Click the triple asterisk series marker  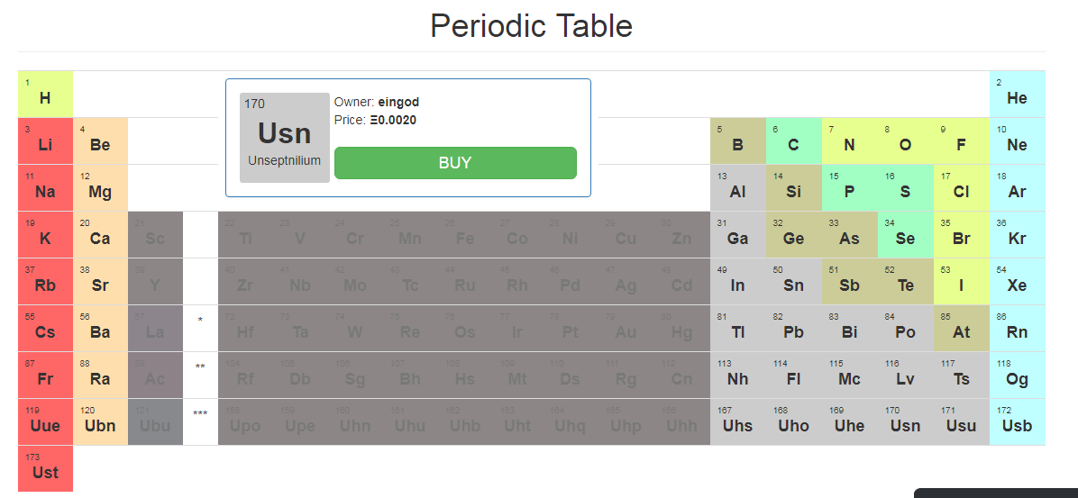click(200, 414)
